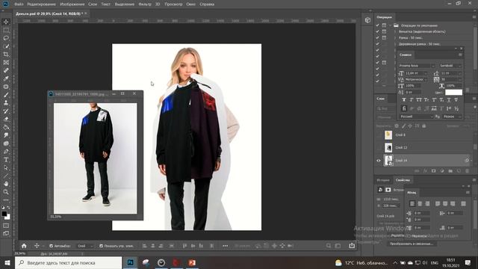Click the Преобразовать в связанный button

tap(412, 244)
